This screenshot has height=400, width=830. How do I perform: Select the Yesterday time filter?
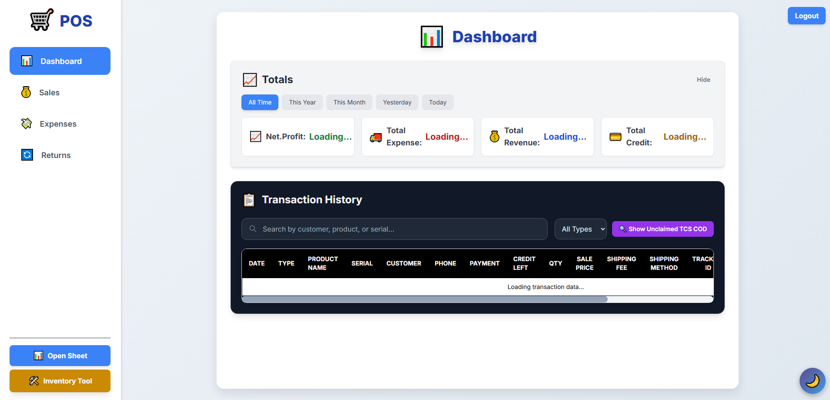click(397, 102)
